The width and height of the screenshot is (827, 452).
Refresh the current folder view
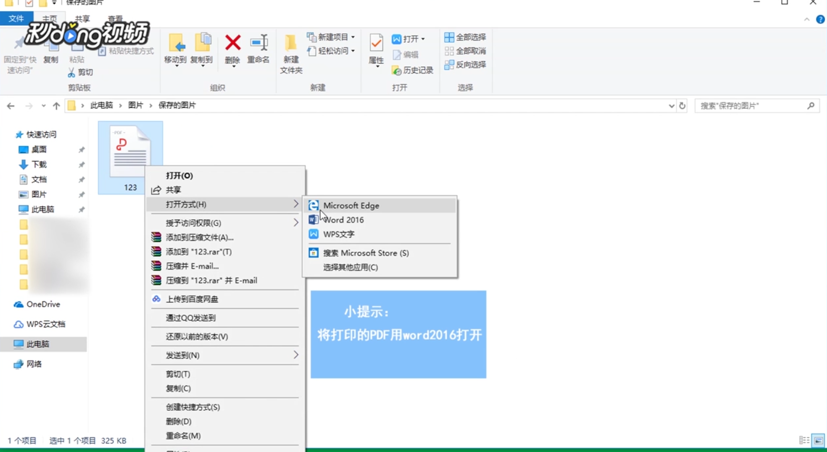point(682,106)
